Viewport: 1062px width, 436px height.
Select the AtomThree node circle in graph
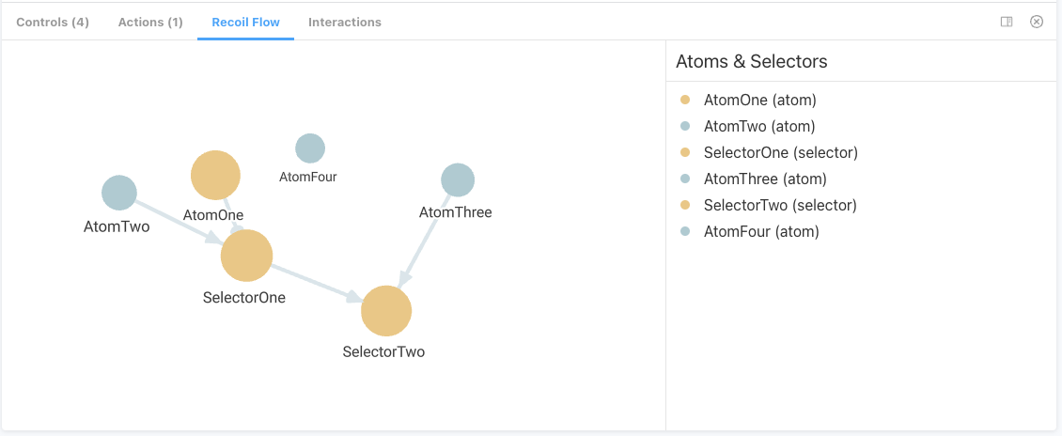458,180
